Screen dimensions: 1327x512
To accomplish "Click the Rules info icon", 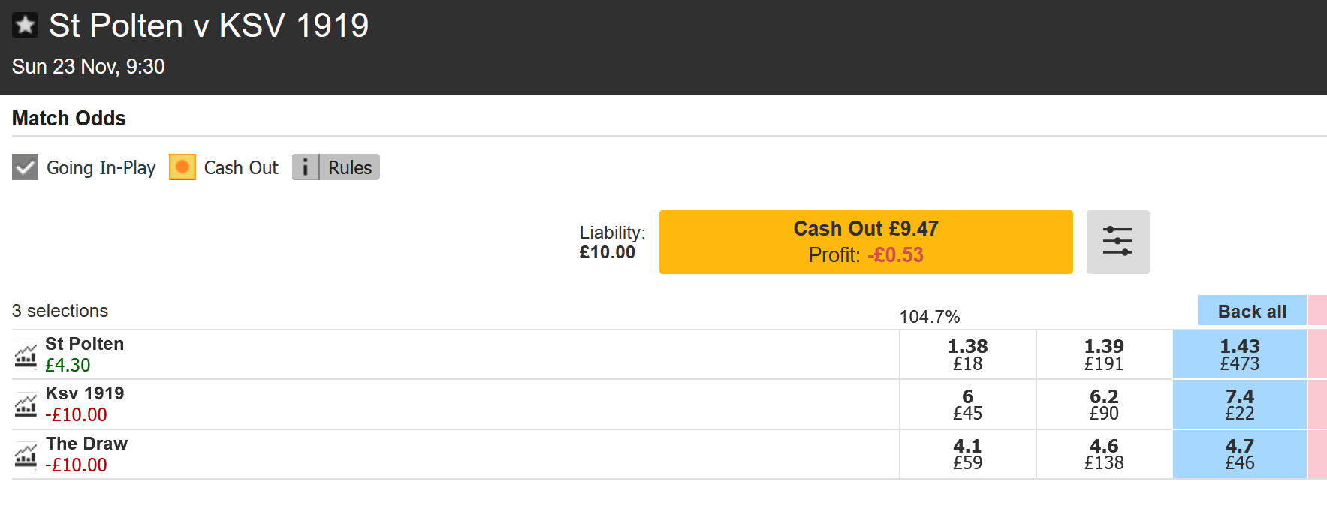I will (306, 167).
